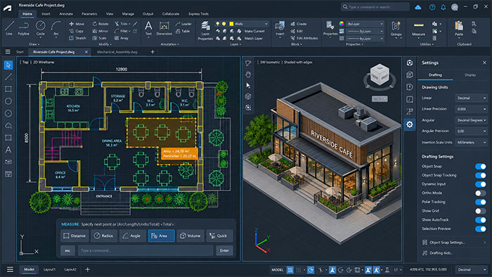Image resolution: width=492 pixels, height=277 pixels.
Task: Select the Arc tool
Action: click(56, 28)
